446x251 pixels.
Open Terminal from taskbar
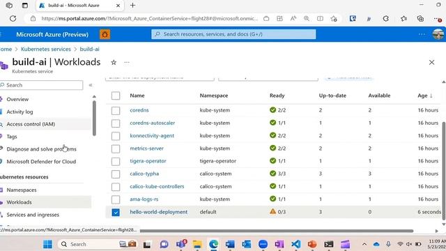tap(328, 244)
